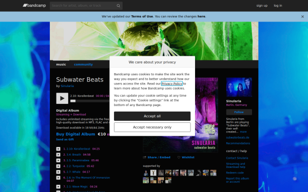Close the Terms of Use banner
Image resolution: width=308 pixels, height=192 pixels.
tap(302, 17)
